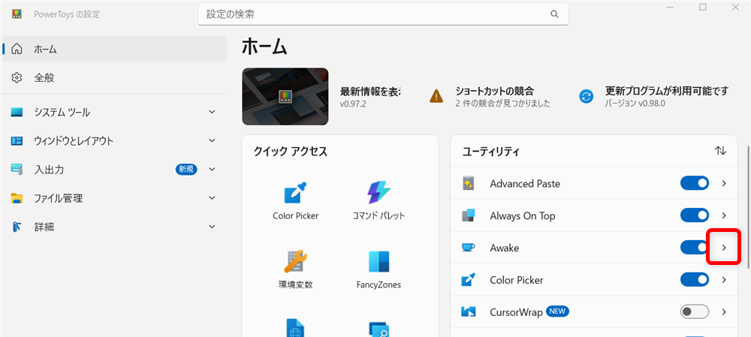The image size is (751, 337).
Task: Click the CursorWrap utility icon
Action: [468, 312]
